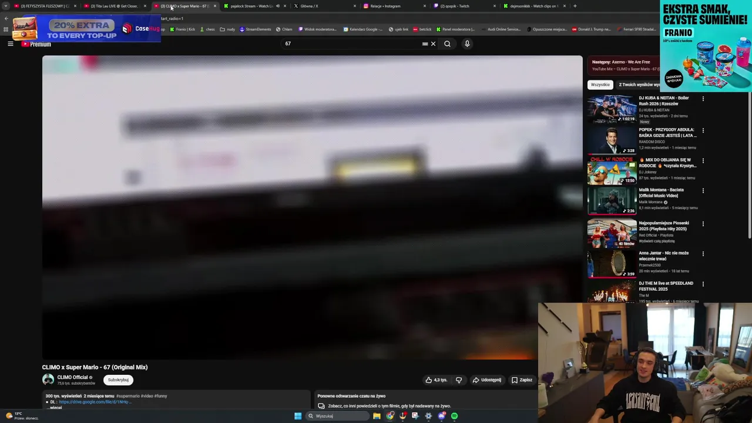This screenshot has width=752, height=423.
Task: Open the nudy bookmarks folder
Action: (x=227, y=29)
